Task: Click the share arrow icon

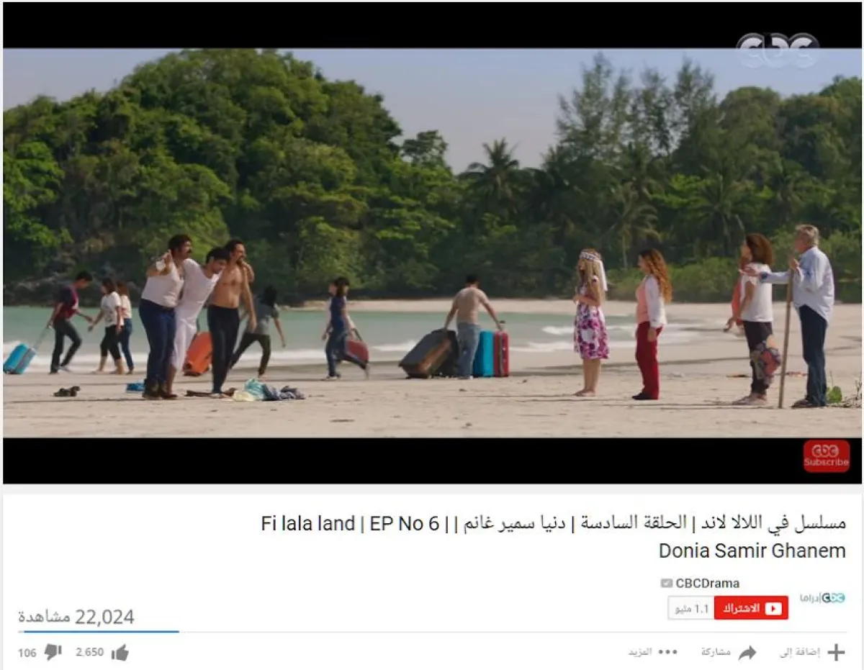Action: tap(747, 653)
